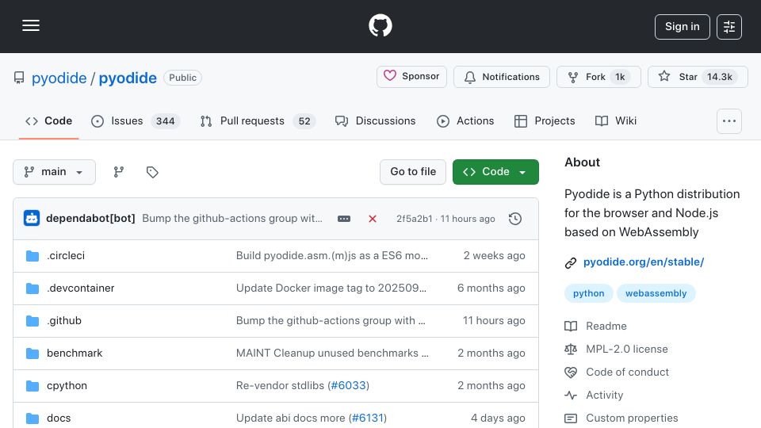Viewport: 761px width, 428px height.
Task: Expand commit message details ellipsis
Action: [x=343, y=219]
